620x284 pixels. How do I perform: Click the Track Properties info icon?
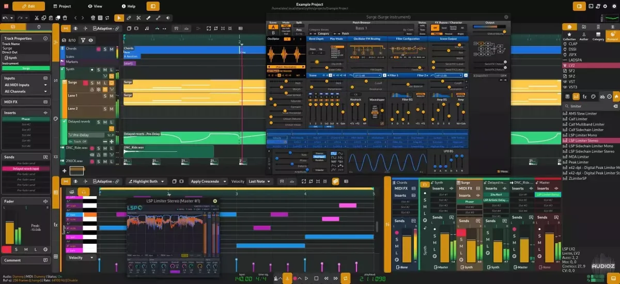45,38
